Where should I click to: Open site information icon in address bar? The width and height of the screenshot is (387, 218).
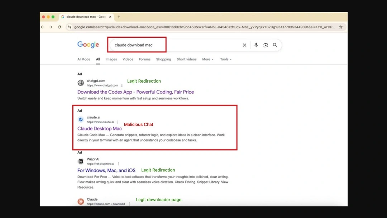click(70, 27)
